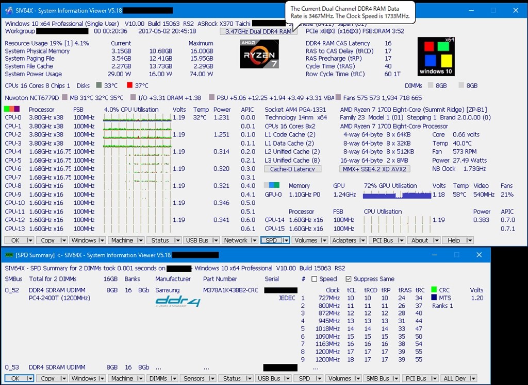Click the DDR4 JEDEC standard logo
Viewport: 528px width, 385px height.
pyautogui.click(x=178, y=301)
